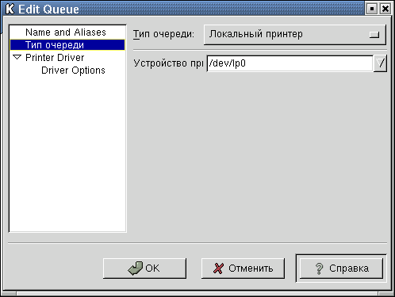Open help via the Справка button

point(341,268)
